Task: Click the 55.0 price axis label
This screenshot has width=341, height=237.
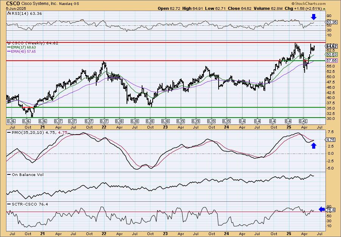Action: tap(330, 66)
